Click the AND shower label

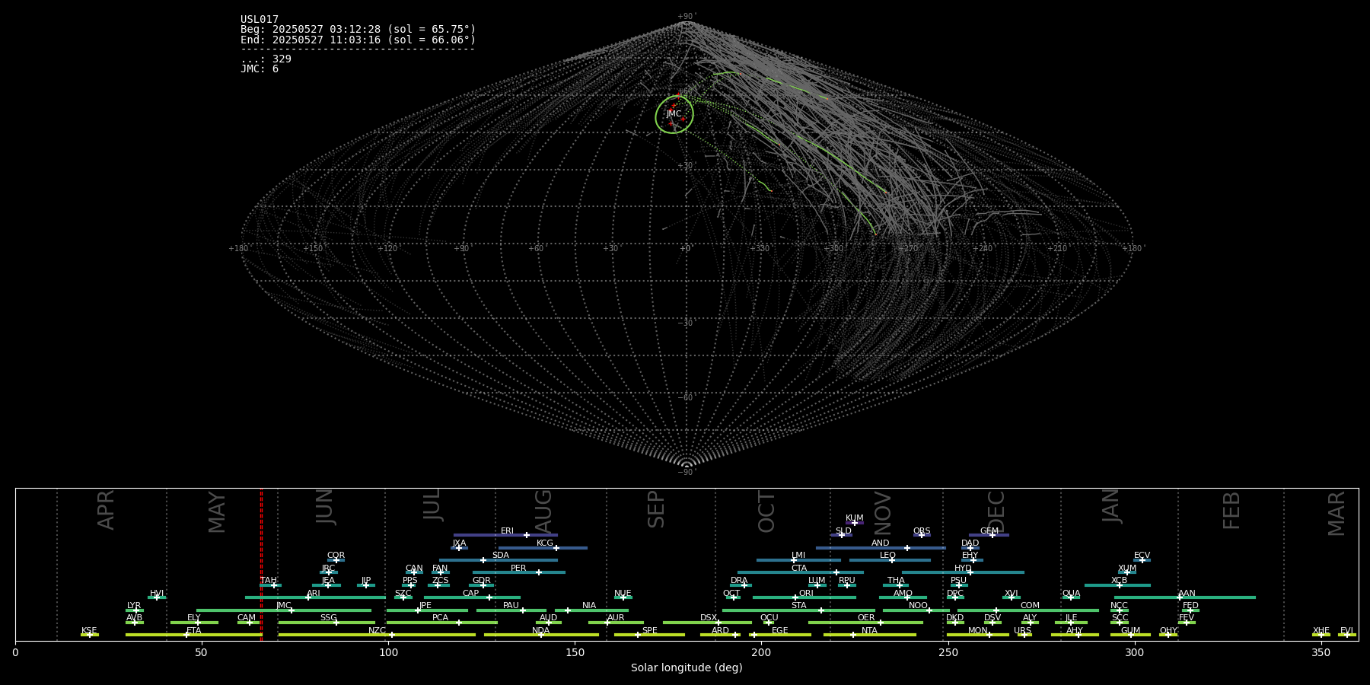(880, 543)
